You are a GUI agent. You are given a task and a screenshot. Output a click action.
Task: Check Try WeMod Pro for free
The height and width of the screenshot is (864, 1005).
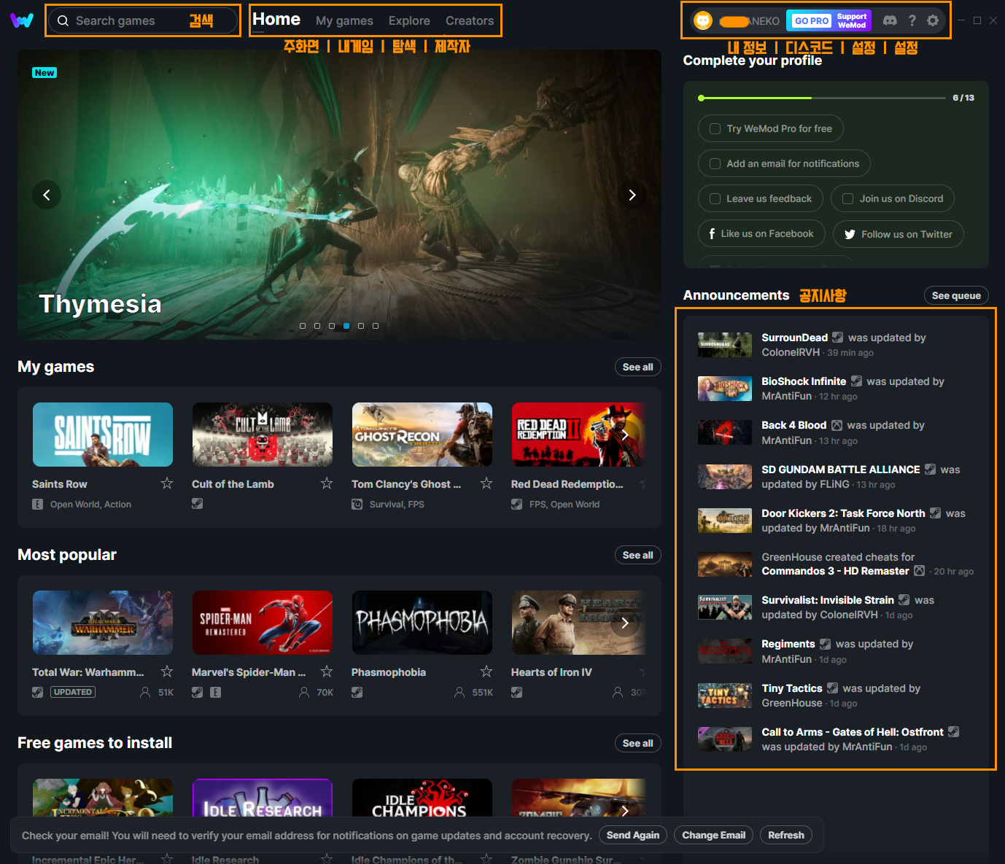[715, 128]
